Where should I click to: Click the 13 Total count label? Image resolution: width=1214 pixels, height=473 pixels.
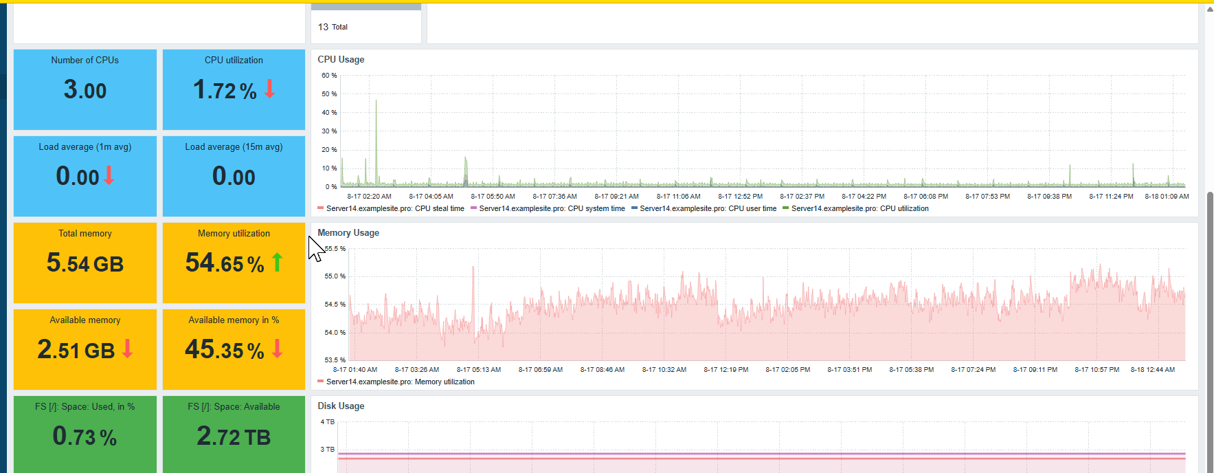pos(333,27)
